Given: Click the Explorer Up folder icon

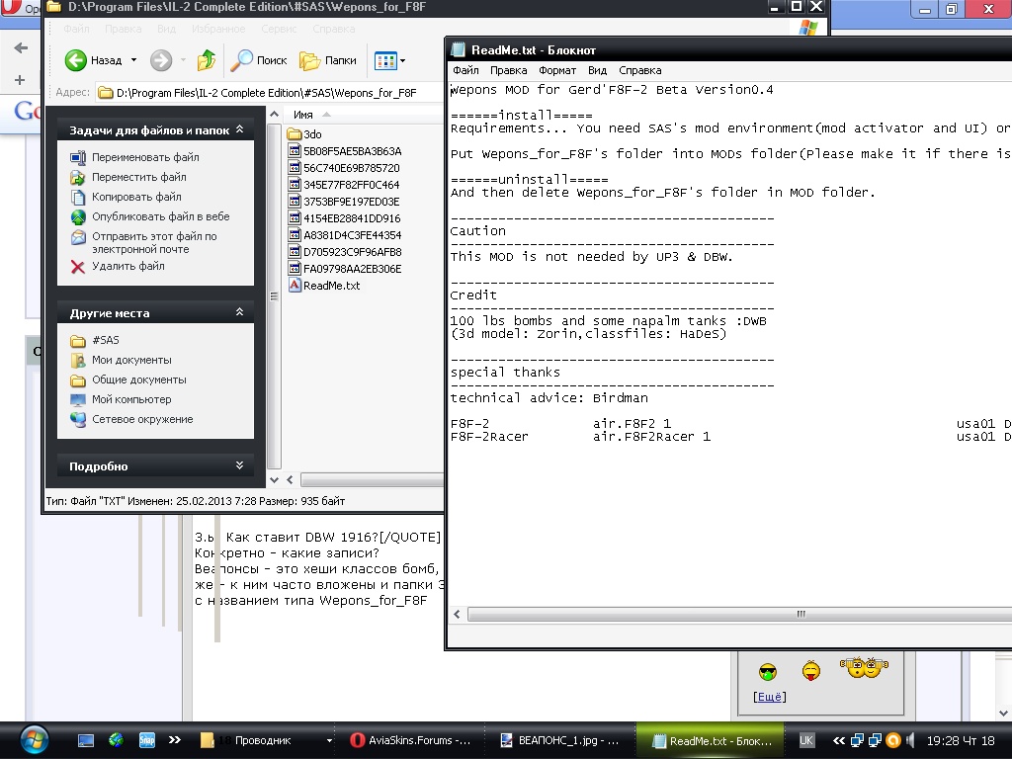Looking at the screenshot, I should pos(207,60).
